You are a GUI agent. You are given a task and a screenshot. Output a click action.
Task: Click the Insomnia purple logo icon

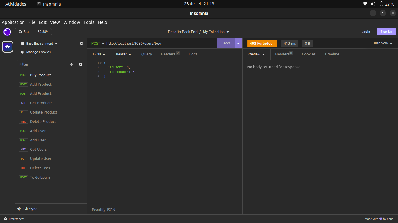point(7,32)
